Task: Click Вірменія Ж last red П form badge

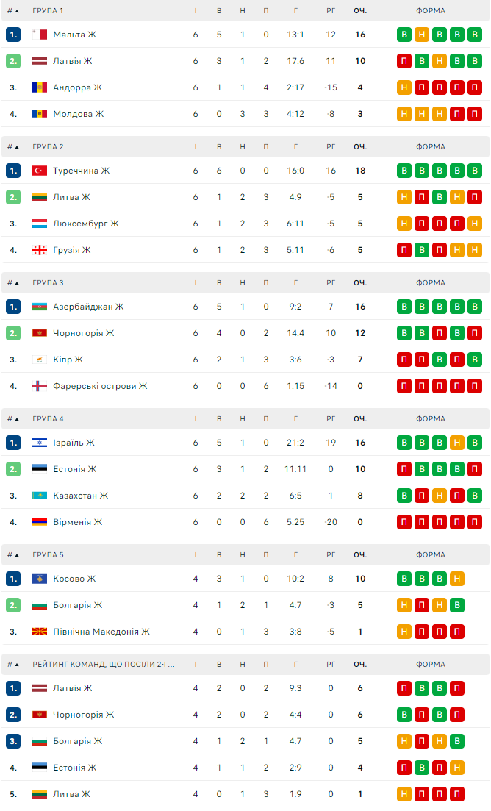Action: [x=475, y=522]
